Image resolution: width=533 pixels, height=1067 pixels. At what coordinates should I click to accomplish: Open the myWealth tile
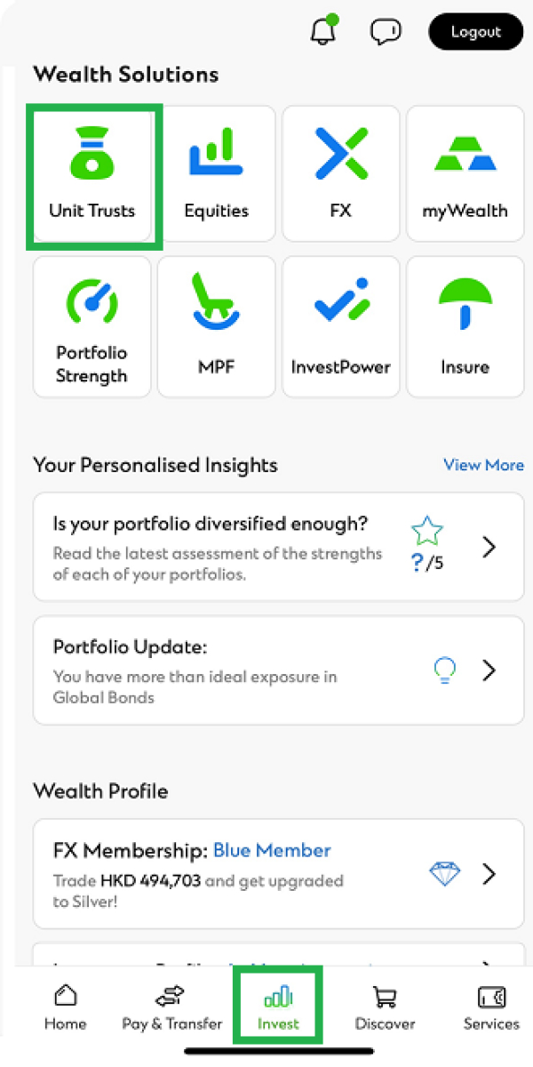click(465, 173)
